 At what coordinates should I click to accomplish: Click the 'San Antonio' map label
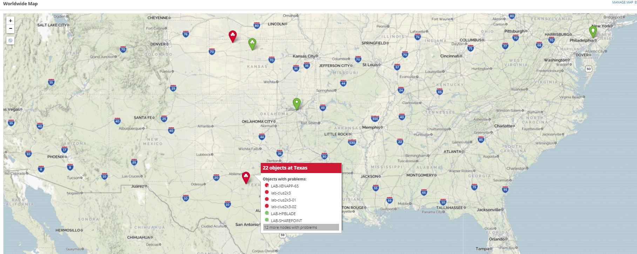point(247,224)
